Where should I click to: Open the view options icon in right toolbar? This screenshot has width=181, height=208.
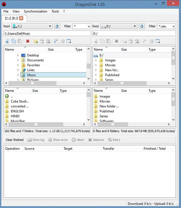[x=157, y=41]
